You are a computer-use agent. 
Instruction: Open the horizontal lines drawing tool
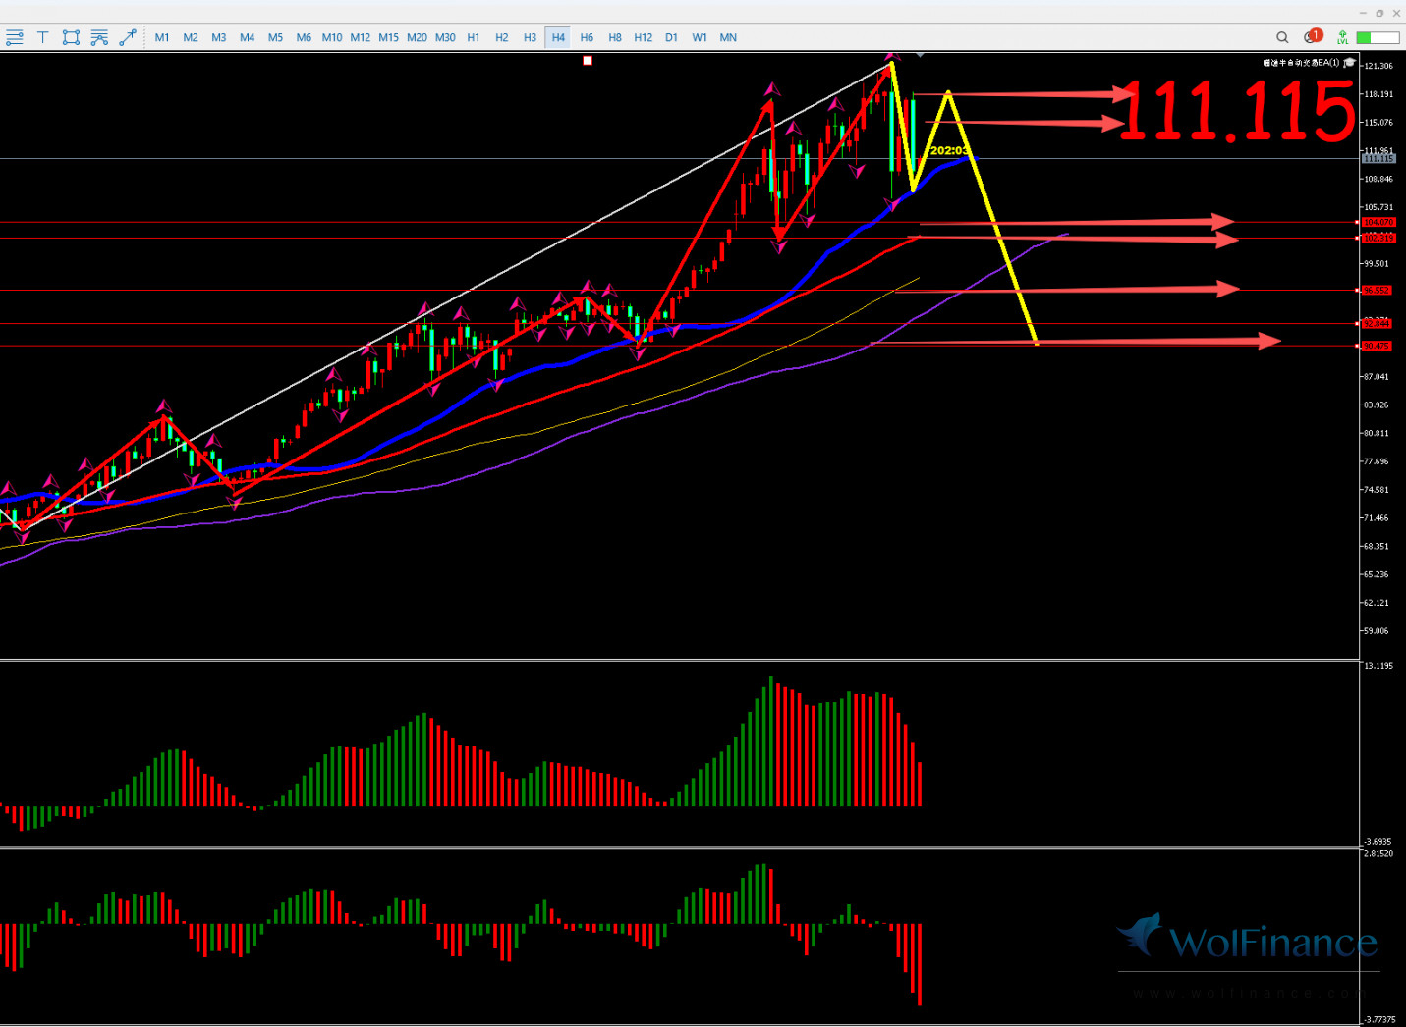[x=15, y=37]
